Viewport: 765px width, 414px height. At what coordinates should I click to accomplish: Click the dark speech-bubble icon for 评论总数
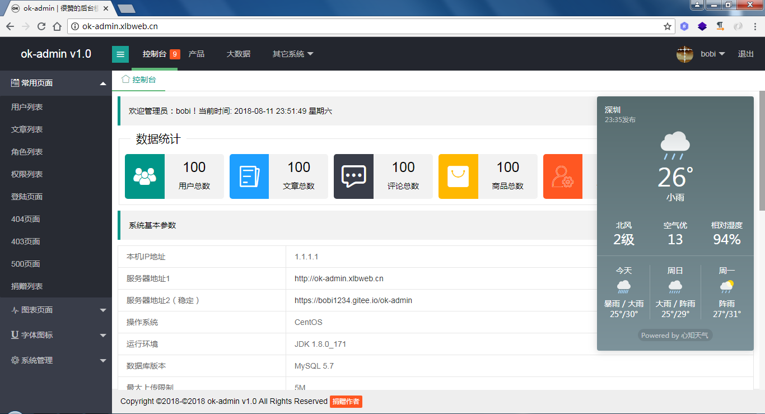(x=353, y=176)
